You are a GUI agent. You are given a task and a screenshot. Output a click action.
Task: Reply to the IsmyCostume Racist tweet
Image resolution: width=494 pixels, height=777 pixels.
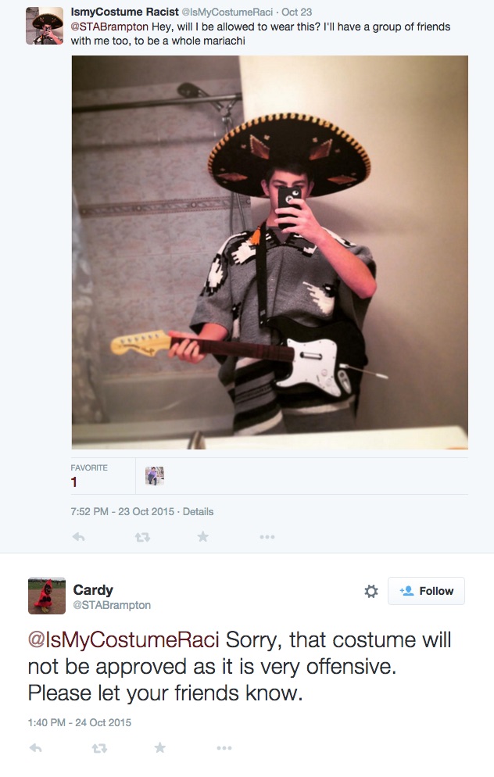coord(78,537)
